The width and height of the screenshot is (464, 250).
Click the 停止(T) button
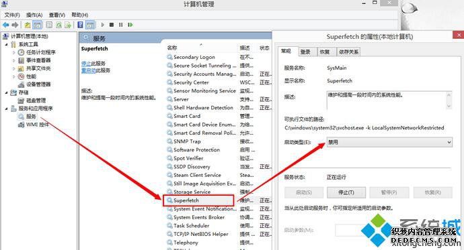click(346, 192)
